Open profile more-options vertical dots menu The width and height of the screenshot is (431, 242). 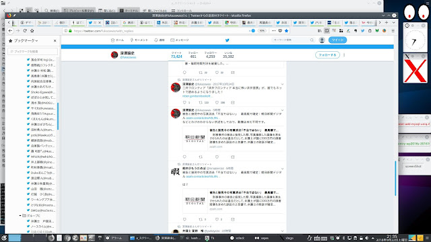click(x=344, y=55)
